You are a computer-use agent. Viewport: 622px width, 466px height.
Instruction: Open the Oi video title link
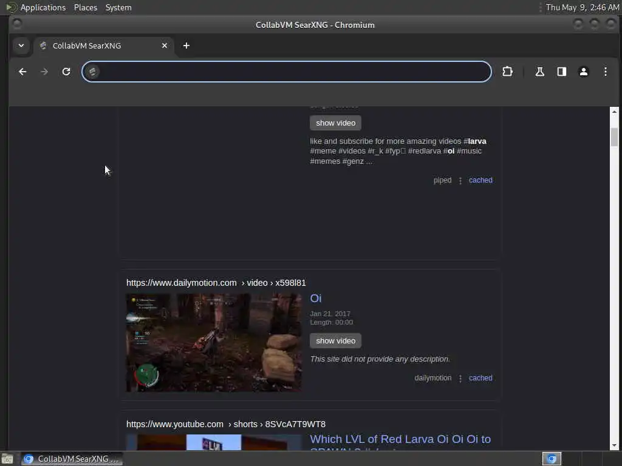point(316,299)
